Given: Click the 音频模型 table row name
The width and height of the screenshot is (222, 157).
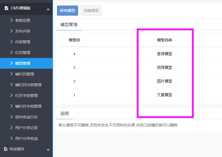Looking at the screenshot, I should 164,54.
